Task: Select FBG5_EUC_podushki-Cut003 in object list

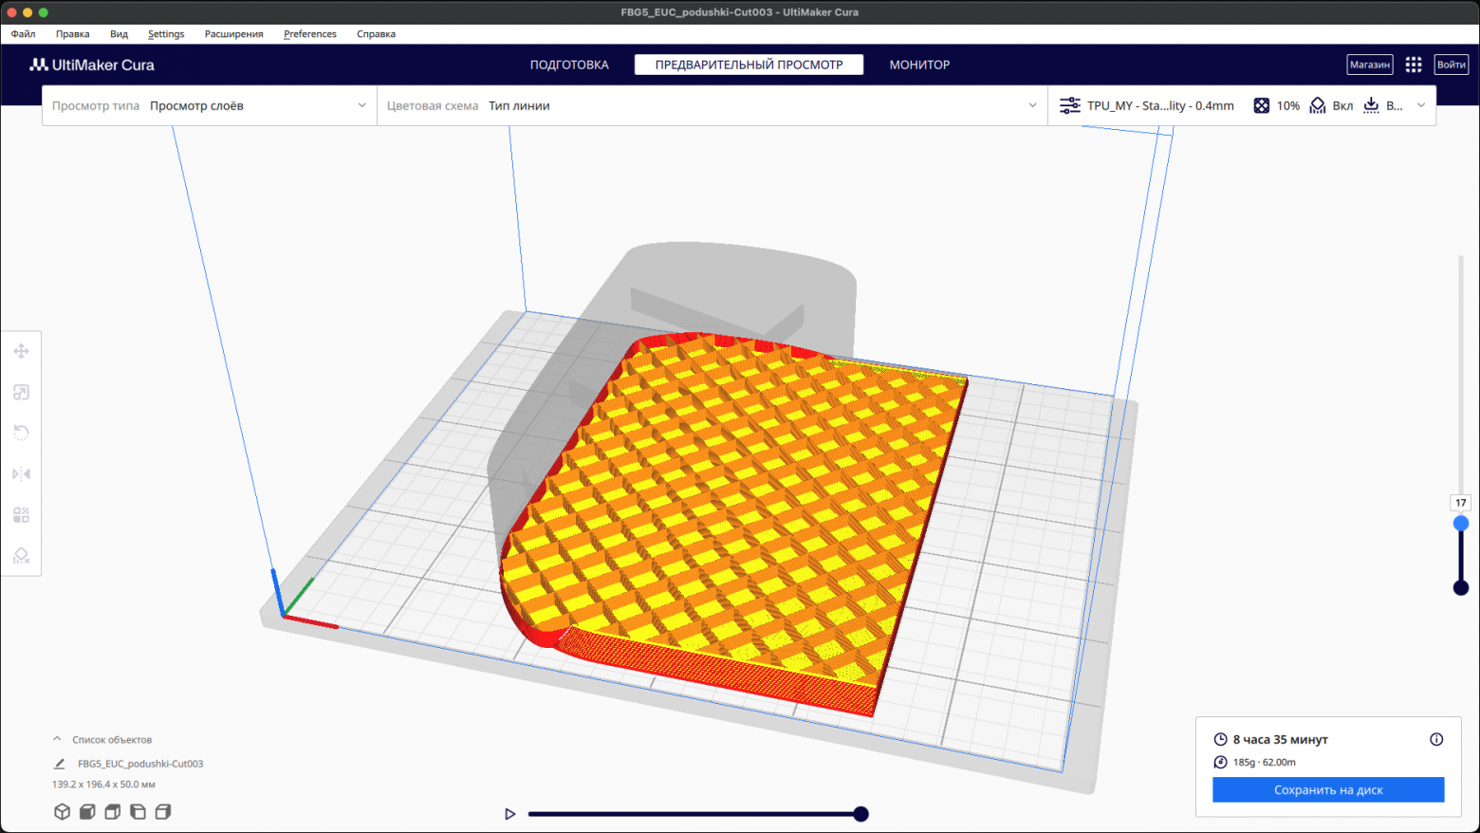Action: 140,763
